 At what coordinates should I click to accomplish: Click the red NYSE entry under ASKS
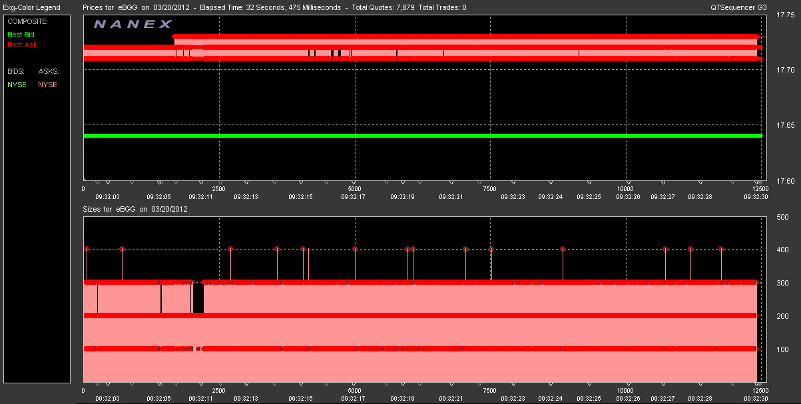(x=47, y=85)
